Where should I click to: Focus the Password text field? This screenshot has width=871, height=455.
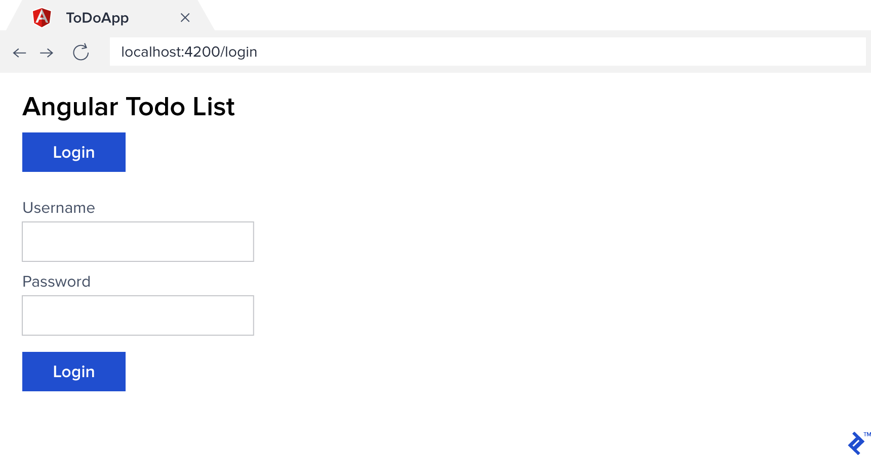coord(137,315)
